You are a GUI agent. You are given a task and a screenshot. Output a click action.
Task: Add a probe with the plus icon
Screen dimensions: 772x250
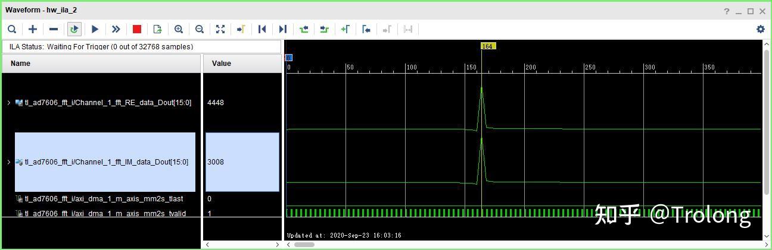tap(33, 29)
